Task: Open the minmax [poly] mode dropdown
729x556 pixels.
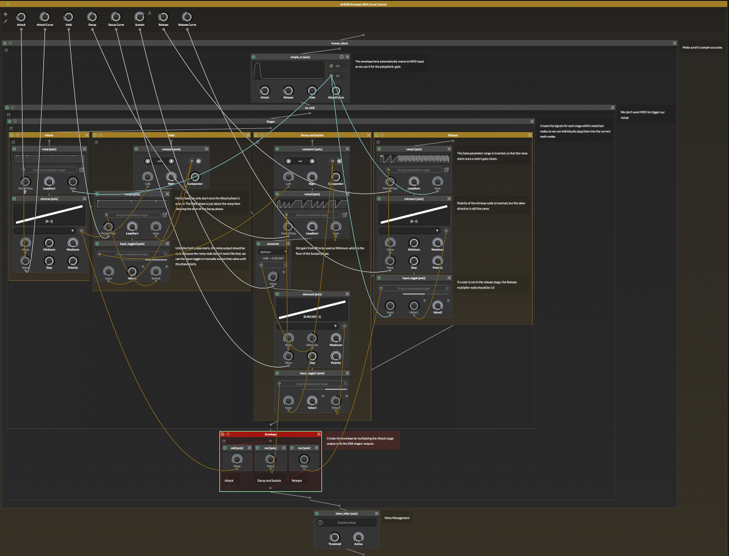Action: point(44,231)
